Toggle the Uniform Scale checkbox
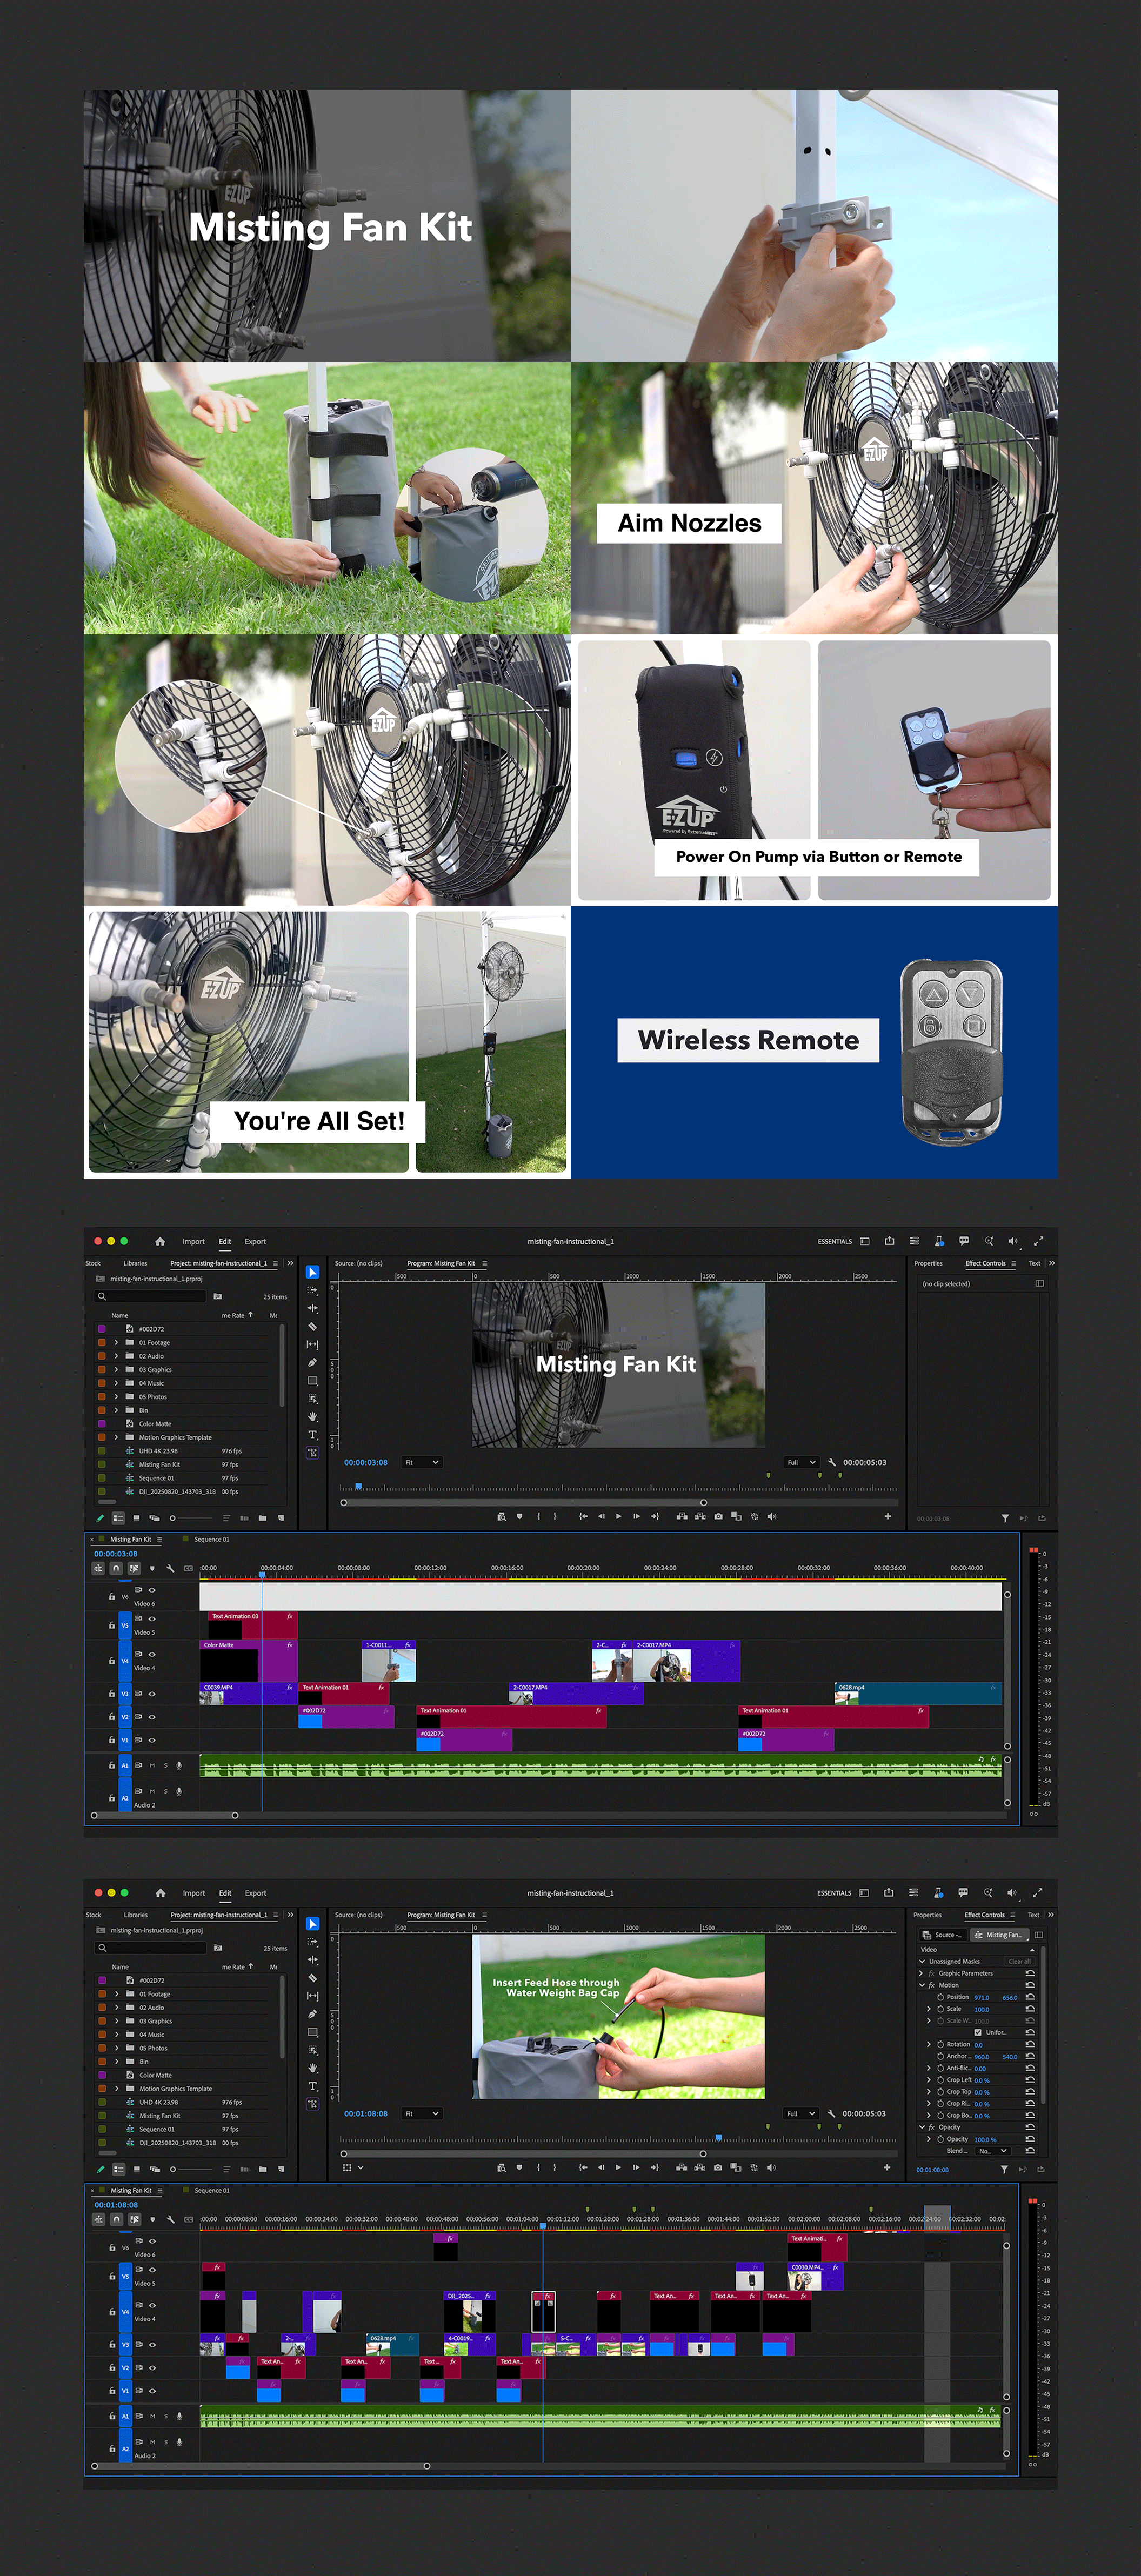The width and height of the screenshot is (1141, 2576). (x=978, y=2033)
